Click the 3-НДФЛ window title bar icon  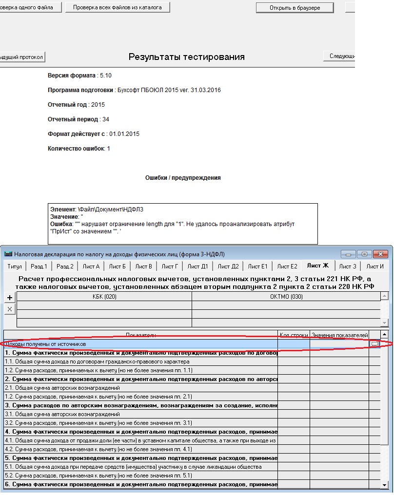point(8,254)
